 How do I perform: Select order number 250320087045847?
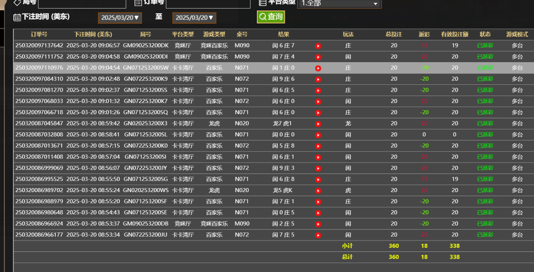tap(39, 123)
